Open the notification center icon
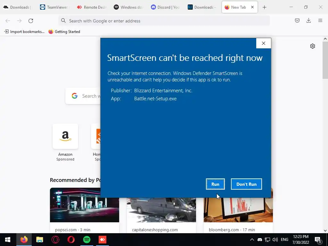 [318, 240]
